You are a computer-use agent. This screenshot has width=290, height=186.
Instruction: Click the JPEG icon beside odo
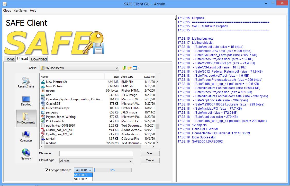pyautogui.click(x=43, y=95)
